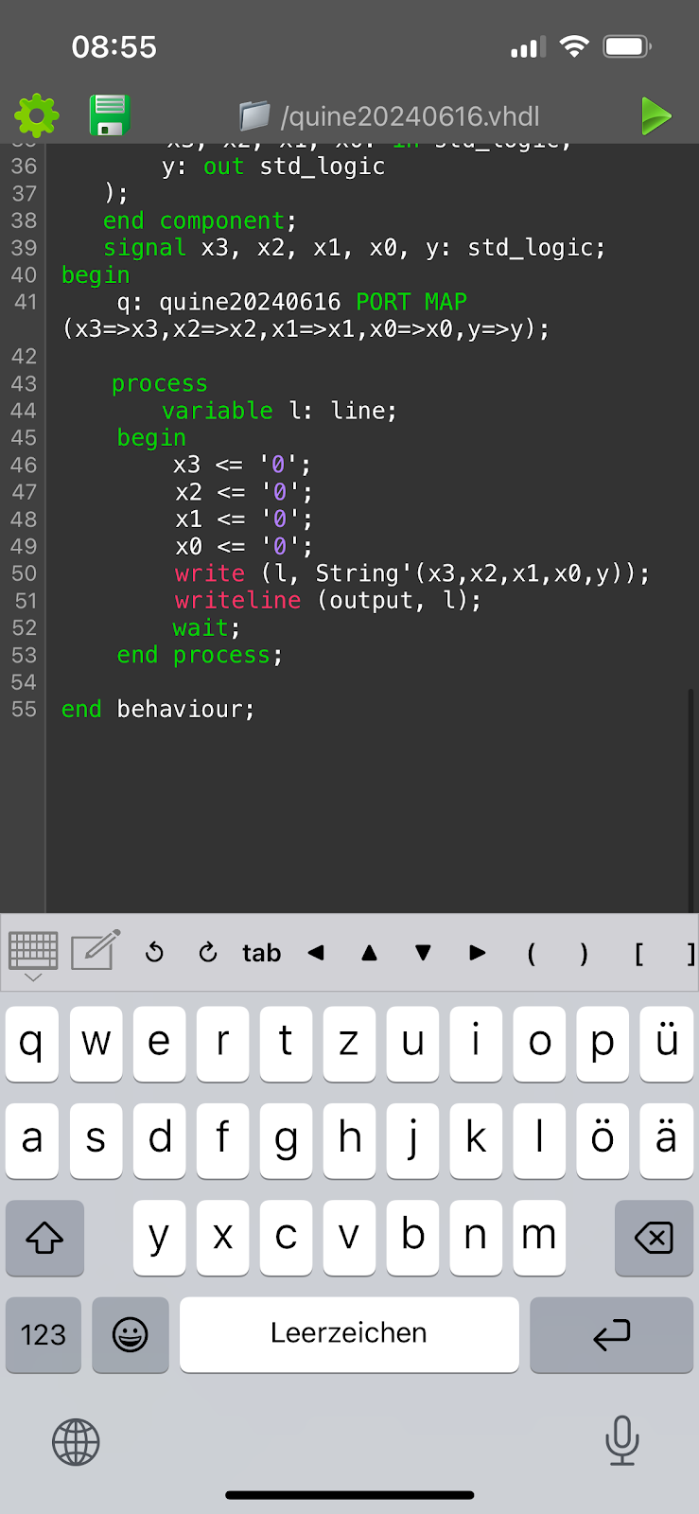699x1514 pixels.
Task: Insert a tab with the tab button
Action: [x=261, y=953]
